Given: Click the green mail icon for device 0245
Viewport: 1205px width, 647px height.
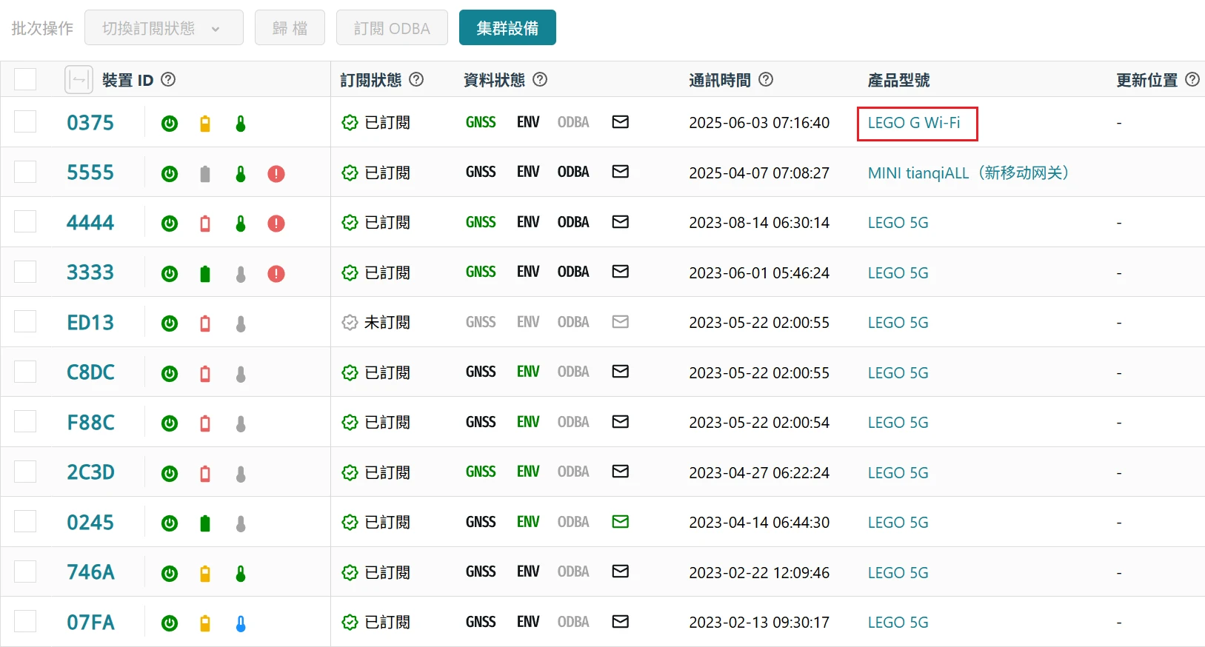Looking at the screenshot, I should (621, 522).
